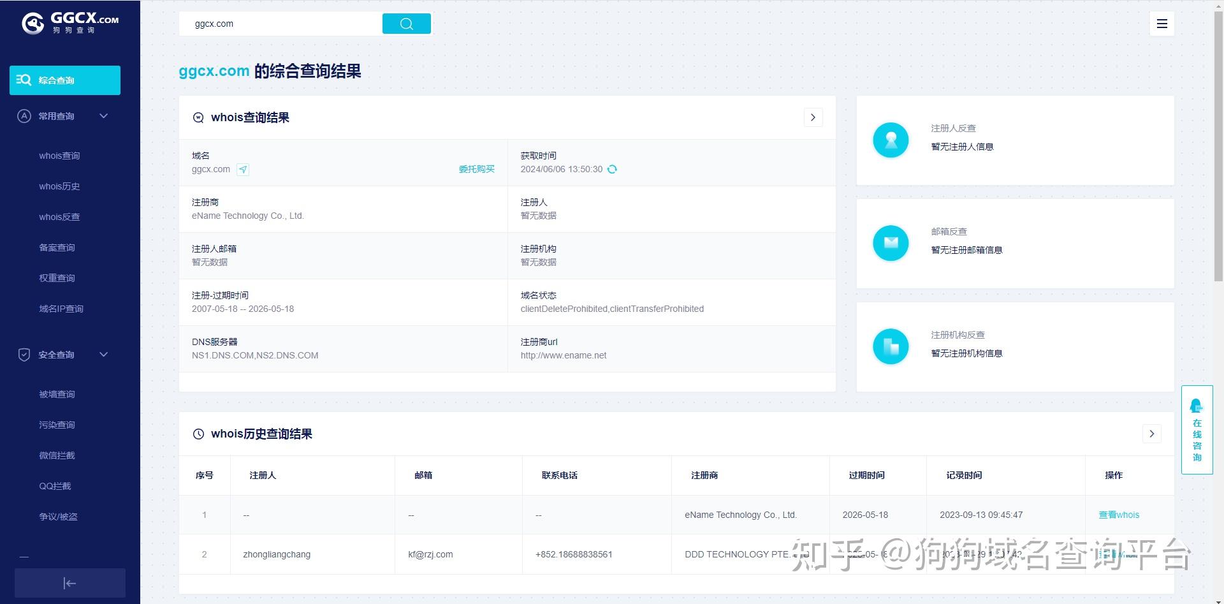Click registrar value eName Technology Co., Ltd.
The height and width of the screenshot is (604, 1224).
pos(248,216)
